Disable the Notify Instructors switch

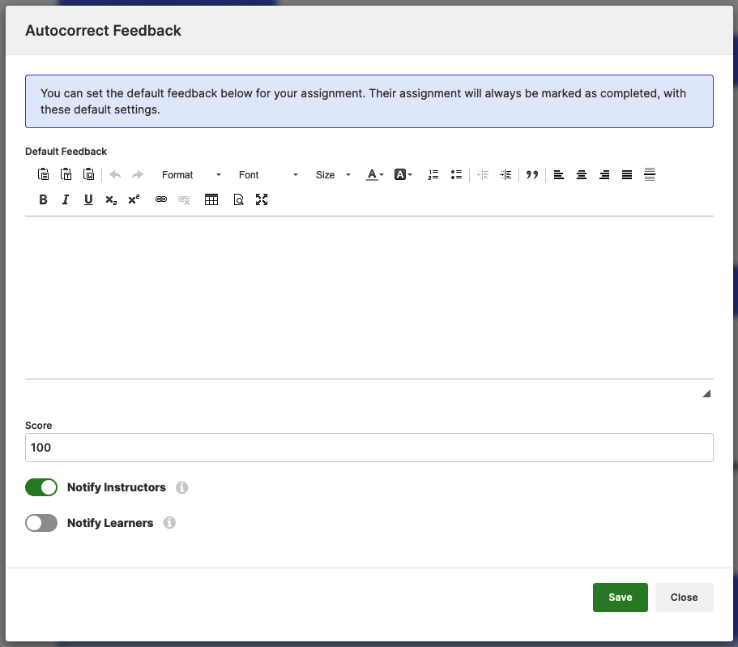pyautogui.click(x=41, y=487)
